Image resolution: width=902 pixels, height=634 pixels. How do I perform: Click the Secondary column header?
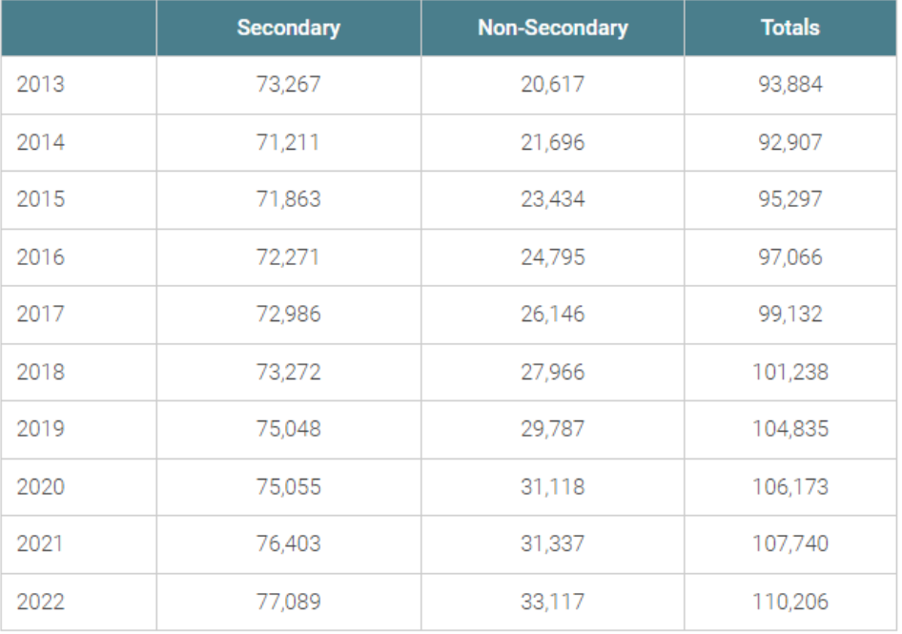(288, 28)
